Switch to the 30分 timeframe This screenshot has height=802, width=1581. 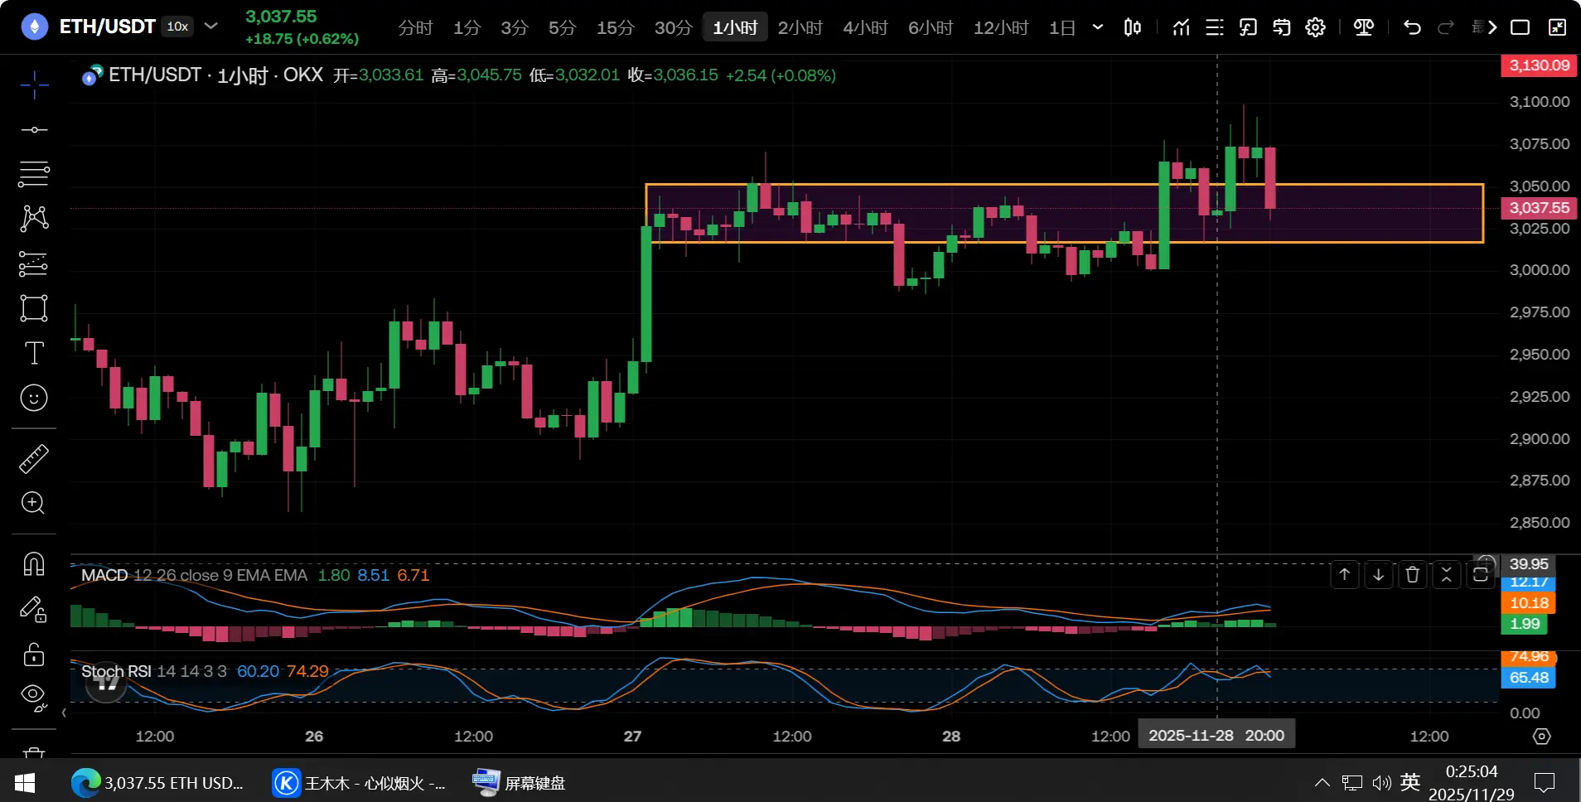pos(674,28)
